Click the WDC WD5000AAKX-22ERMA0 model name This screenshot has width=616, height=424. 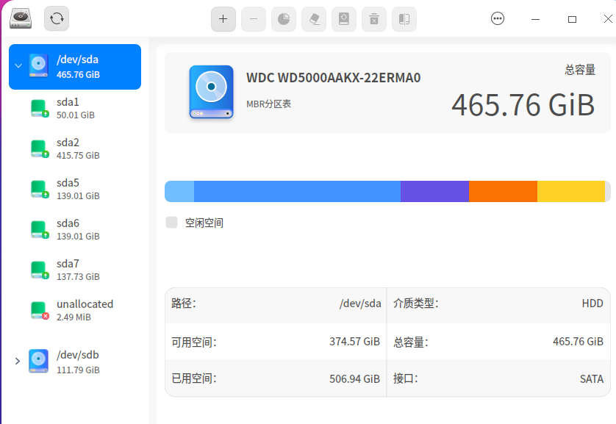[334, 78]
